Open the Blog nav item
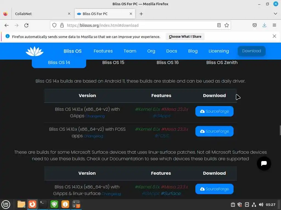281x210 pixels. (193, 51)
